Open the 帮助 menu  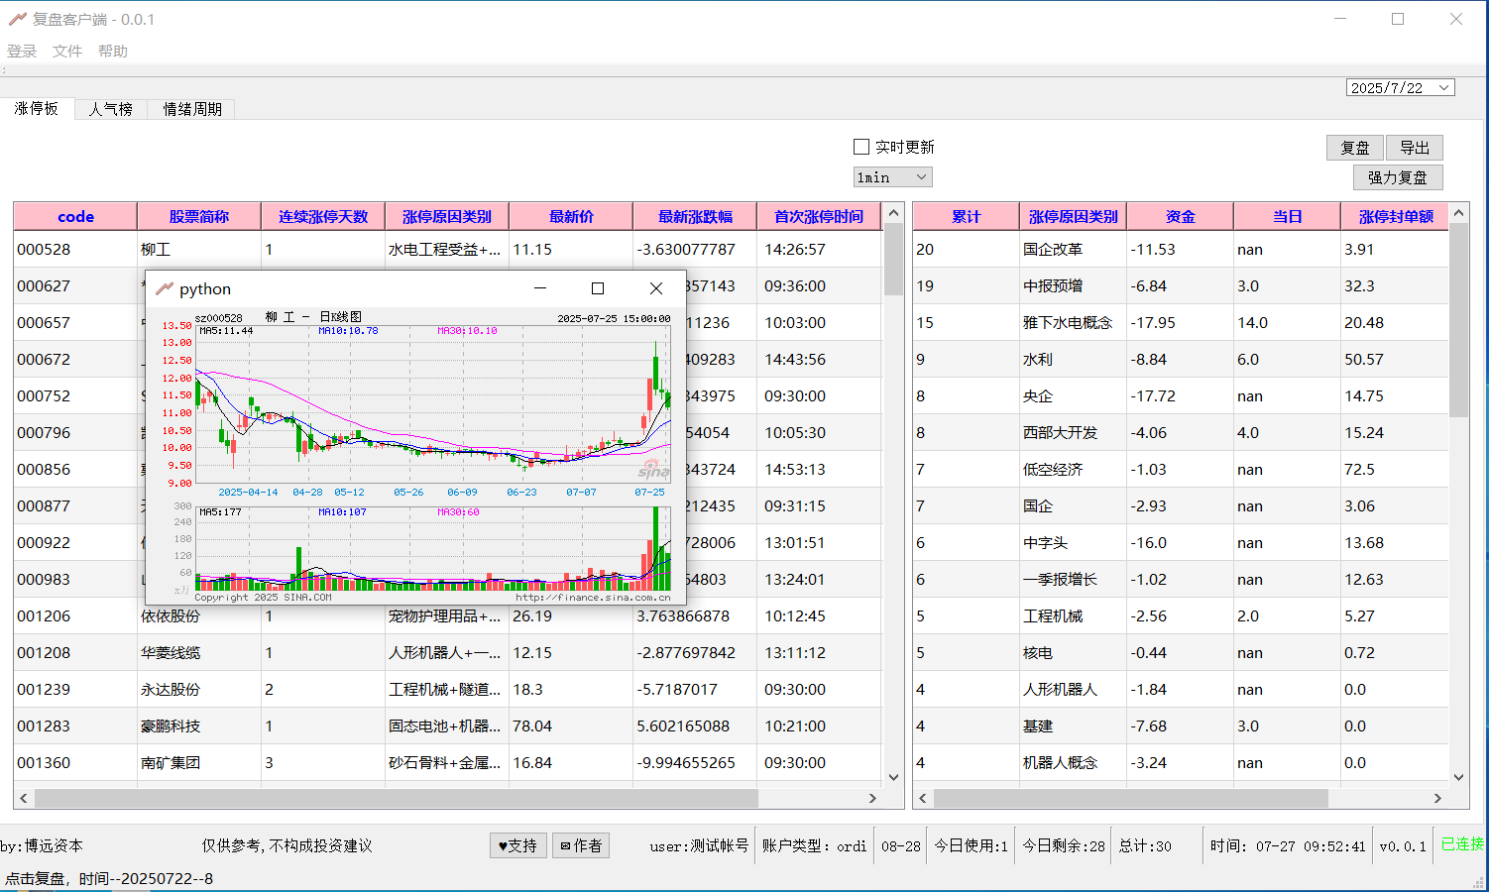(113, 52)
